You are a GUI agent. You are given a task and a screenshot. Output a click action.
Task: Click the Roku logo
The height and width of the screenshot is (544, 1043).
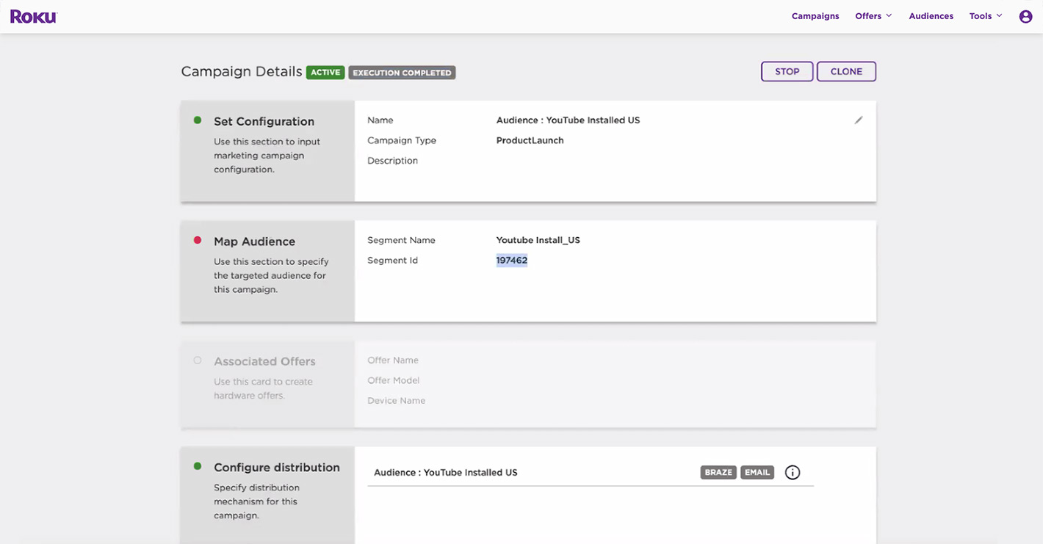tap(33, 15)
